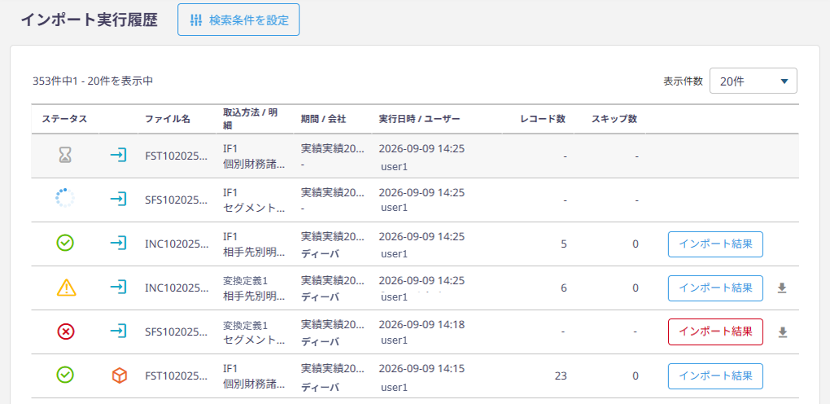The height and width of the screenshot is (404, 830).
Task: Click green check status for INC102025 IF1 row
Action: tap(65, 244)
